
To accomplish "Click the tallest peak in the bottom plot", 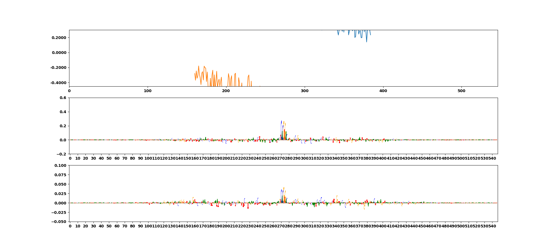I will pos(284,188).
